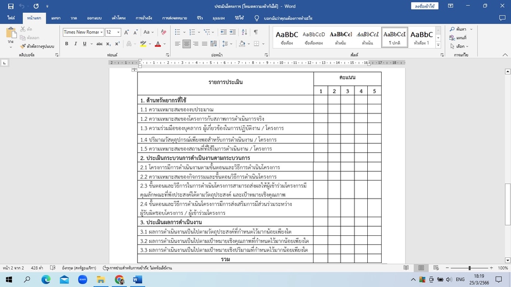Toggle center alignment
This screenshot has width=511, height=287.
pos(186,44)
